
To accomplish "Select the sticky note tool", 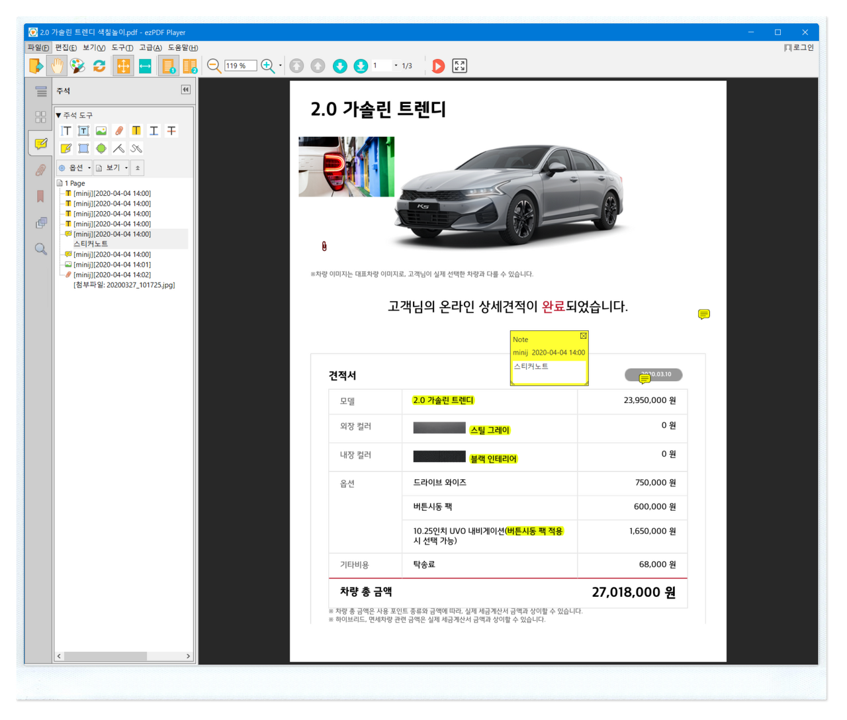I will coord(66,148).
